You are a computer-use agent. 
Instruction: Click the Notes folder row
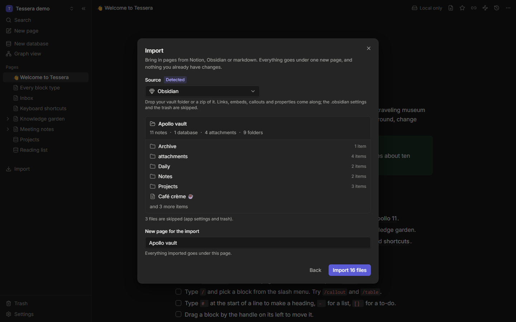pos(258,176)
